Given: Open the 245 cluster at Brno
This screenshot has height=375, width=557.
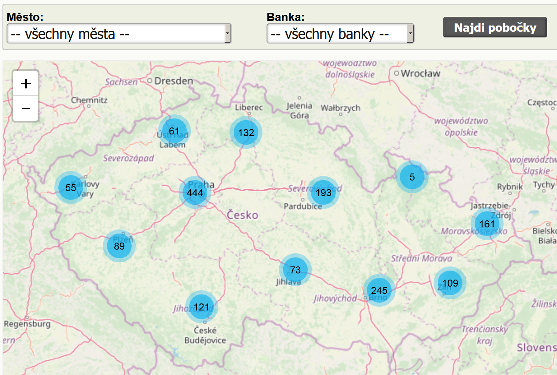Looking at the screenshot, I should 379,290.
